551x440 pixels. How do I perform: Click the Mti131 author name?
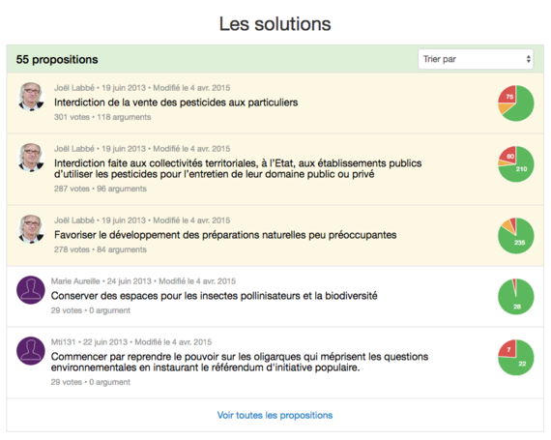coord(63,342)
